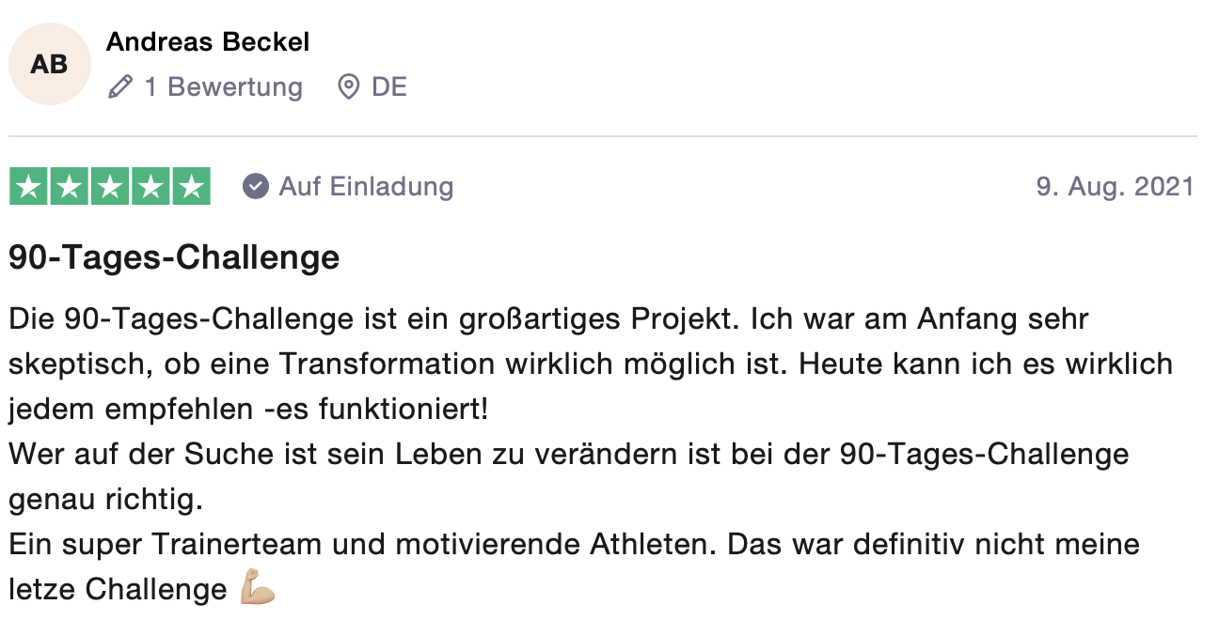This screenshot has height=620, width=1219.
Task: Click the flexed biceps emoji
Action: [257, 589]
